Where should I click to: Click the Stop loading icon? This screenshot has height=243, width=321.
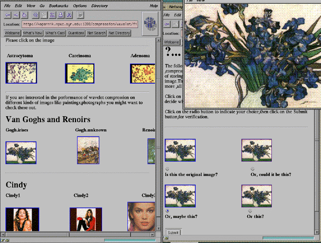(x=80, y=15)
